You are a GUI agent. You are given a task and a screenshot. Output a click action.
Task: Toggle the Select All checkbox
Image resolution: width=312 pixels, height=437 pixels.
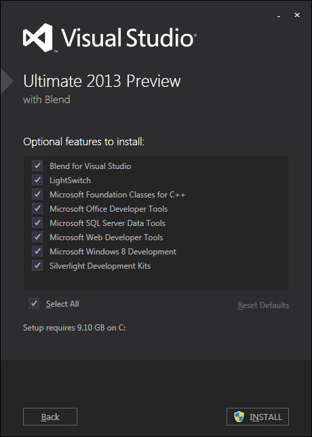click(34, 303)
